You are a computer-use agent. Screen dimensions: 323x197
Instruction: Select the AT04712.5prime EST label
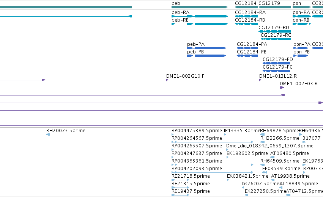click(304, 191)
